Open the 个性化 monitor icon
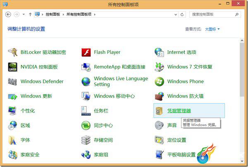248x167 pixels. 12,111
